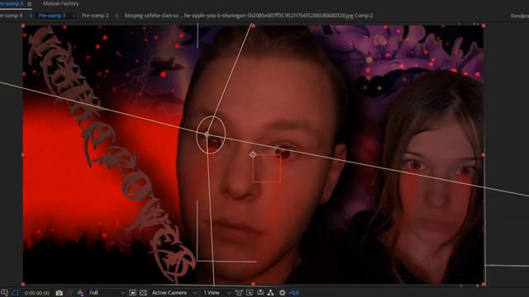This screenshot has height=297, width=529.
Task: Click the anchor point inside the ellipse mask
Action: pyautogui.click(x=207, y=134)
